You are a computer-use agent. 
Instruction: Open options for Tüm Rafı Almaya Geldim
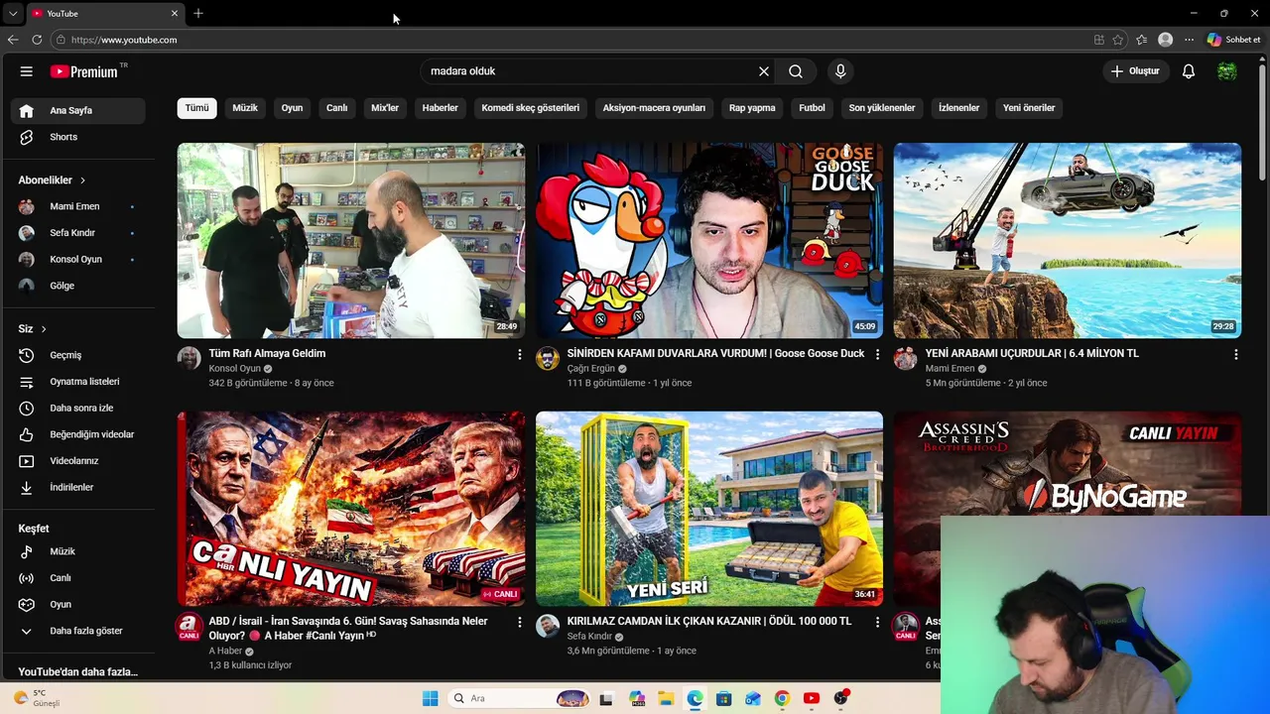[x=519, y=354]
